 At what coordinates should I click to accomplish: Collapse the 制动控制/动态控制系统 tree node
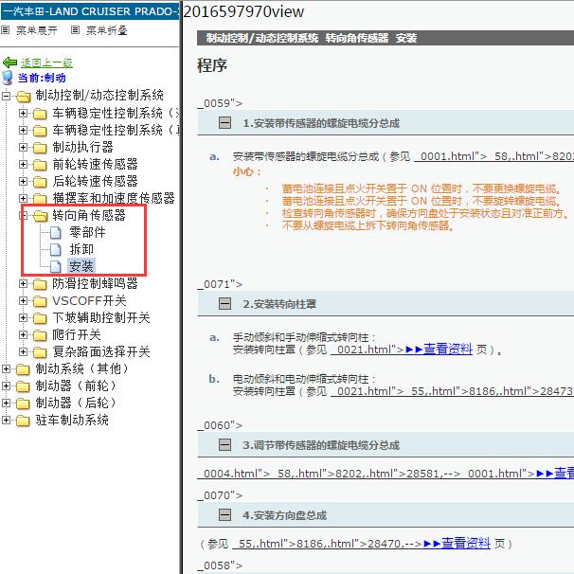[x=6, y=96]
